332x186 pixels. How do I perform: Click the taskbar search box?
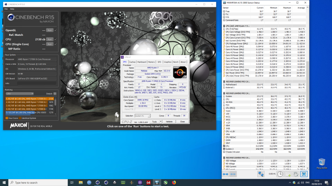click(38, 183)
